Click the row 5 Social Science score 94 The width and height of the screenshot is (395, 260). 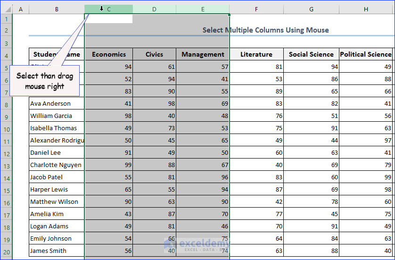pyautogui.click(x=312, y=67)
